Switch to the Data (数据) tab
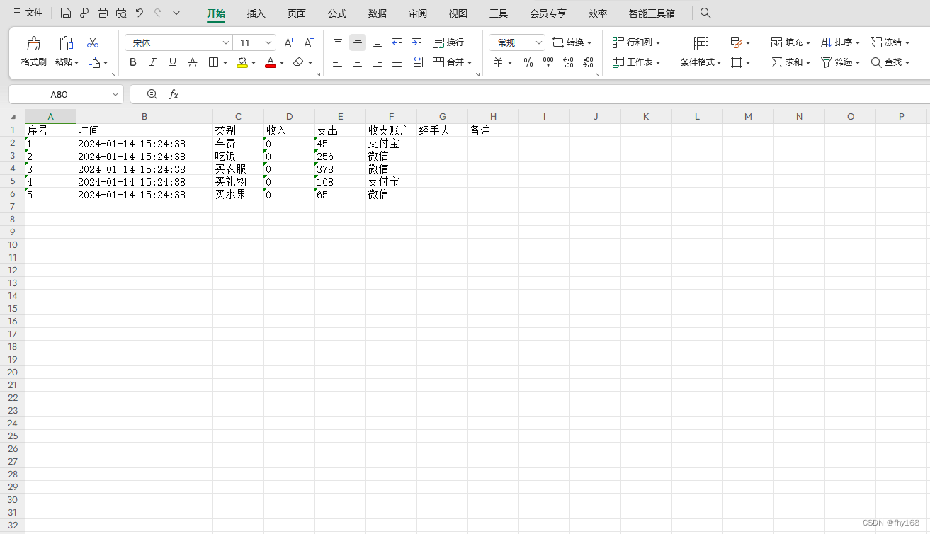Viewport: 930px width, 534px height. (x=378, y=13)
